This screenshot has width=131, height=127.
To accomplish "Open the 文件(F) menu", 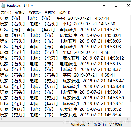I will tap(6, 12).
